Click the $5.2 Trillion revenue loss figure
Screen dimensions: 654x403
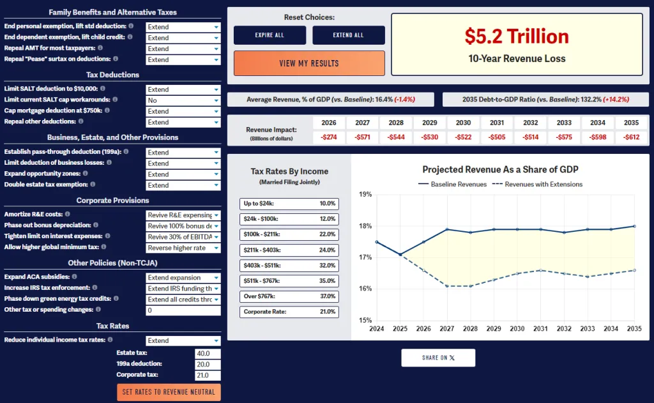tap(517, 36)
